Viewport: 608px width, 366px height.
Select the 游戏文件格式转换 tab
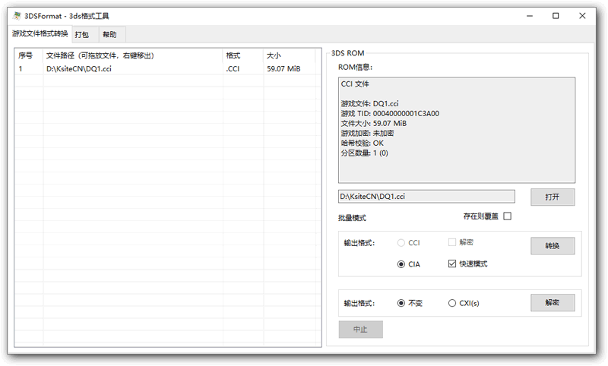(40, 33)
